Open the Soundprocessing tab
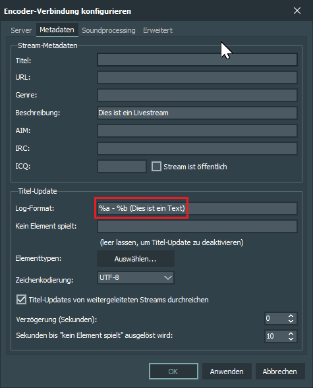The height and width of the screenshot is (388, 313). (x=109, y=30)
